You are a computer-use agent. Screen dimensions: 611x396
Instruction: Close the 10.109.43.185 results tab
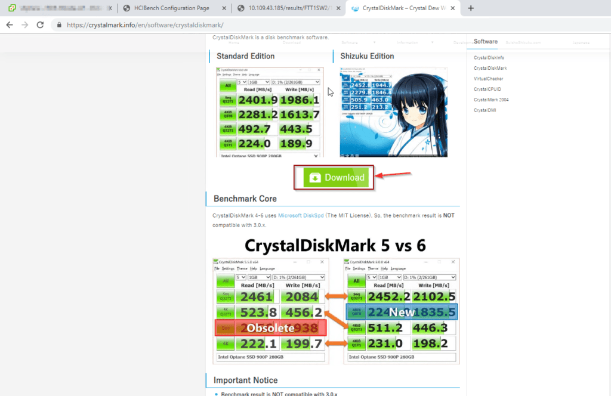pos(338,8)
